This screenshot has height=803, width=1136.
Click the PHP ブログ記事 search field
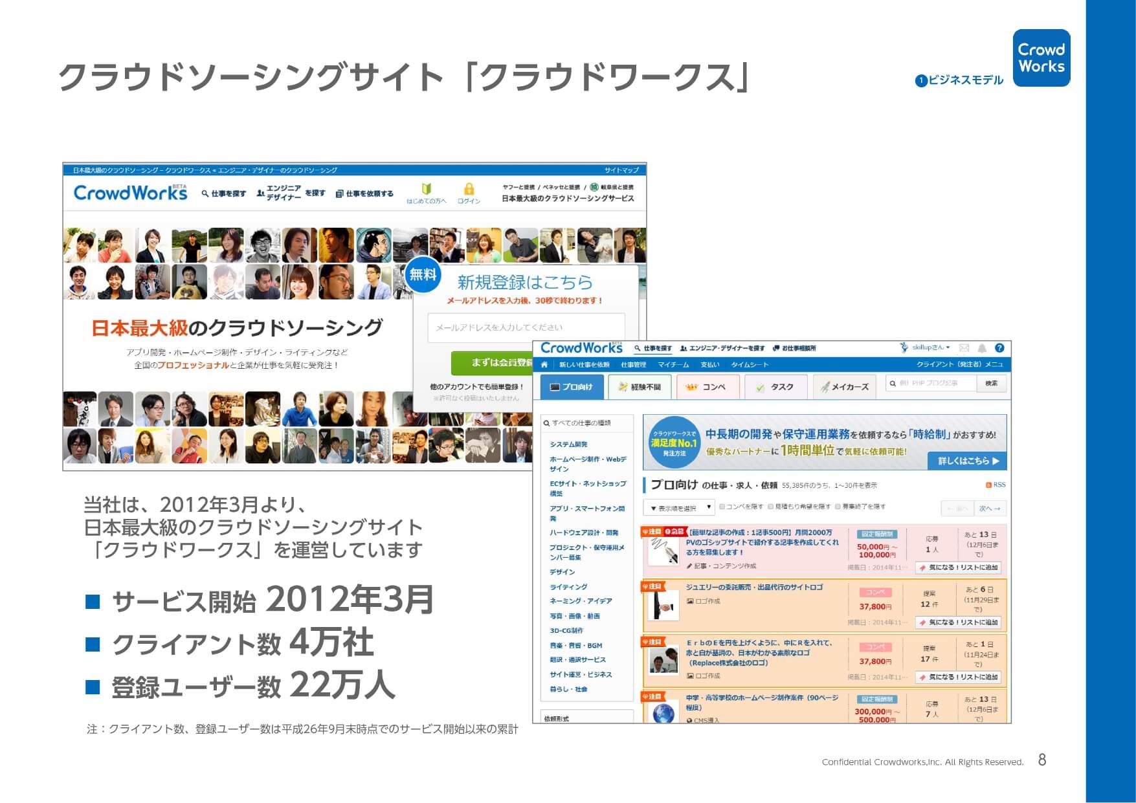tap(930, 384)
